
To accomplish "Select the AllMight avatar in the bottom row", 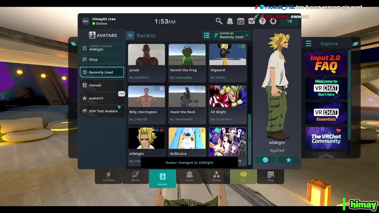I will (146, 146).
